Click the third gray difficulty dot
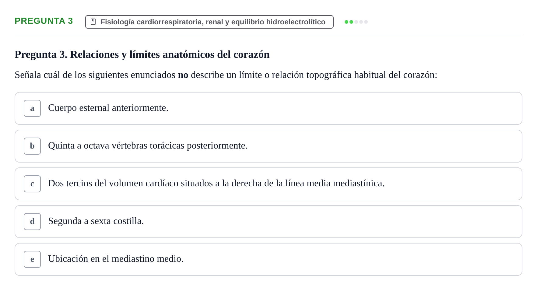The width and height of the screenshot is (537, 291). [356, 22]
